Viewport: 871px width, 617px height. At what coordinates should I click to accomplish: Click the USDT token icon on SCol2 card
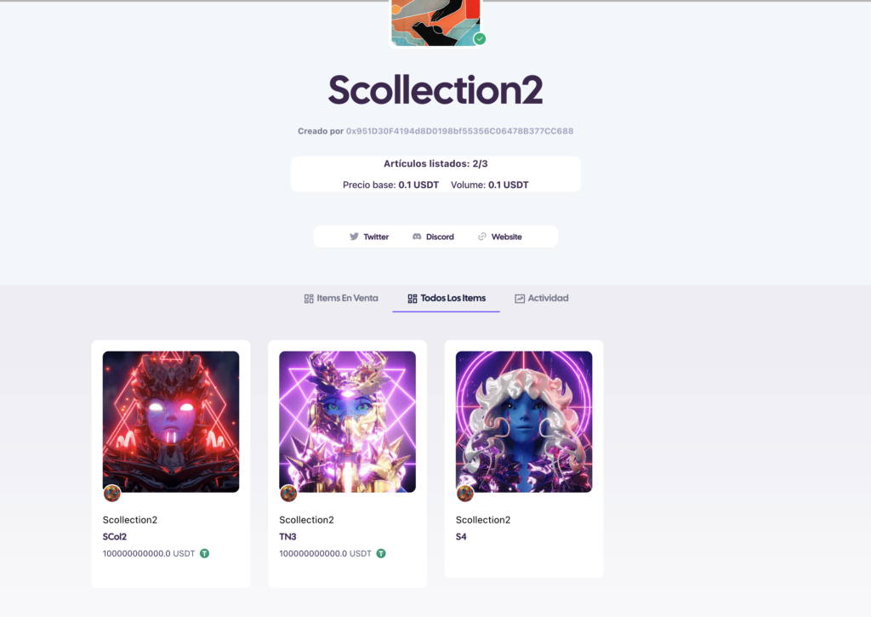tap(204, 553)
